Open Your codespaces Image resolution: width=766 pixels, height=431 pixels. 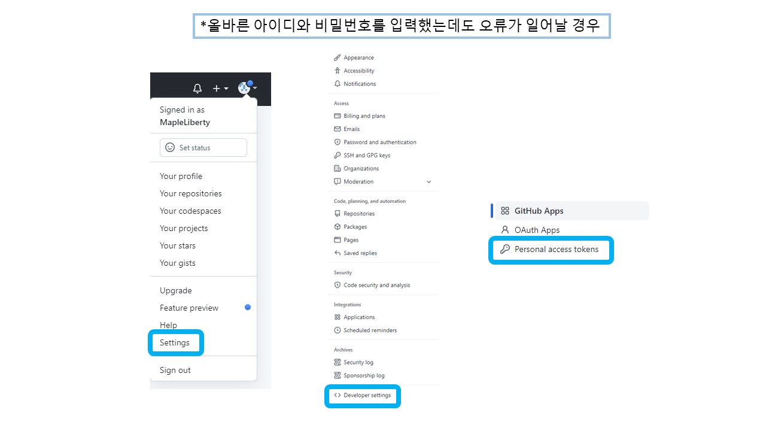190,211
